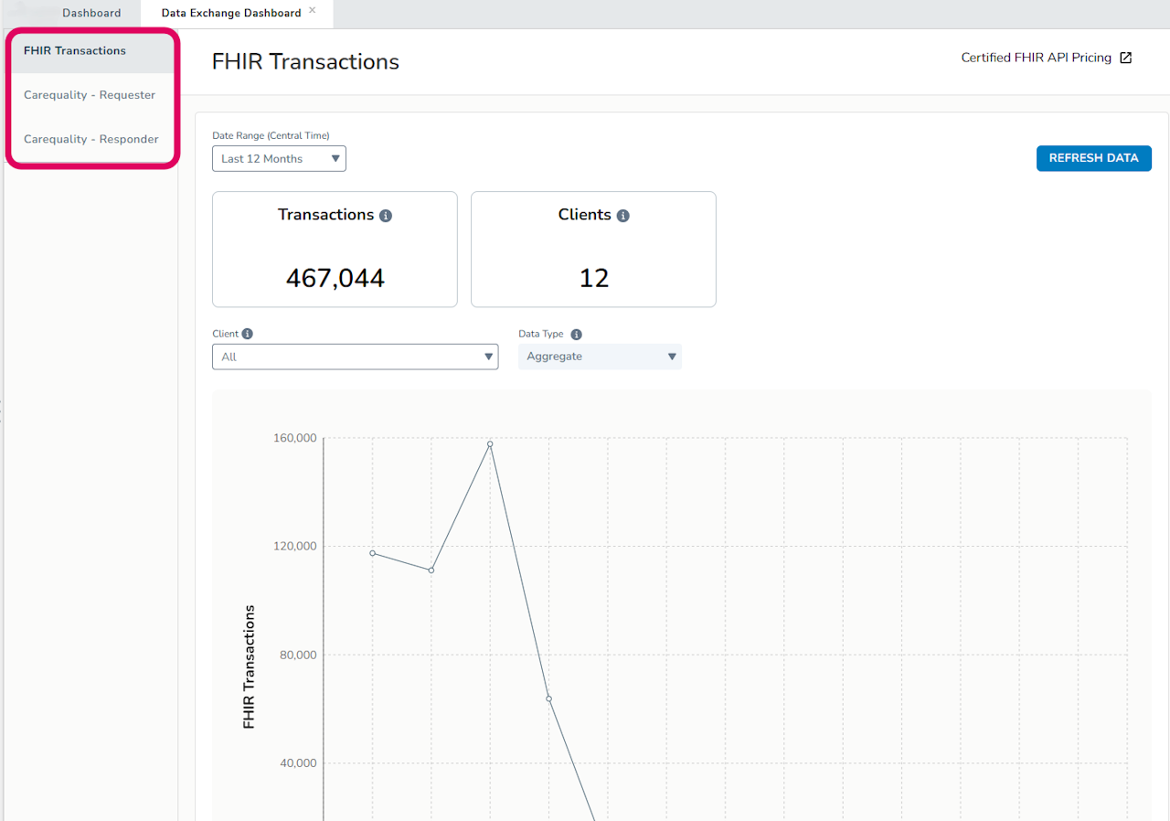Open Certified FHIR API Pricing link
The height and width of the screenshot is (821, 1170).
pos(1037,58)
